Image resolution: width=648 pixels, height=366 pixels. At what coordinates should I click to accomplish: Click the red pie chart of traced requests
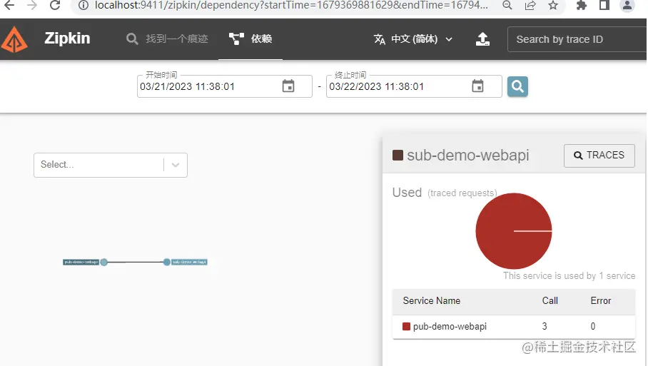(514, 231)
